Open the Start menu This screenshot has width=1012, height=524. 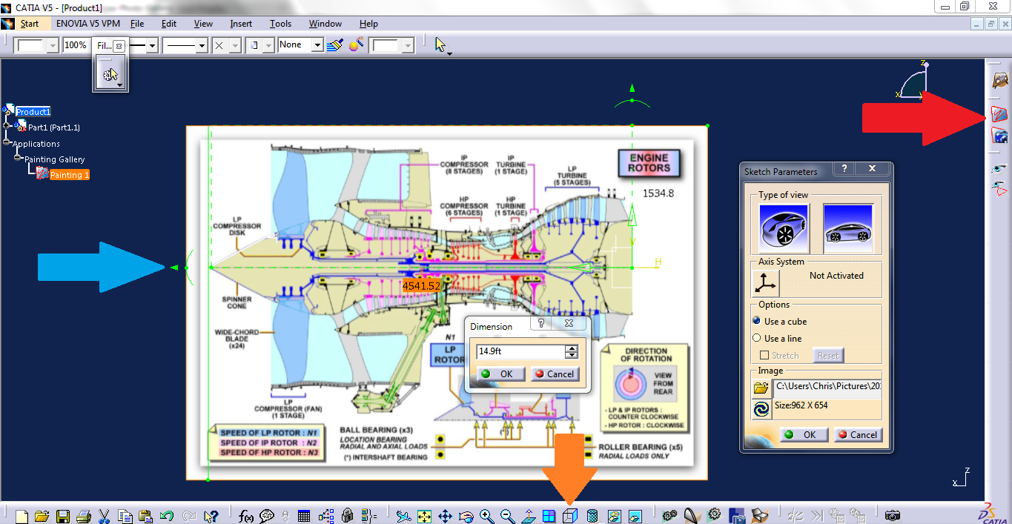pos(30,24)
